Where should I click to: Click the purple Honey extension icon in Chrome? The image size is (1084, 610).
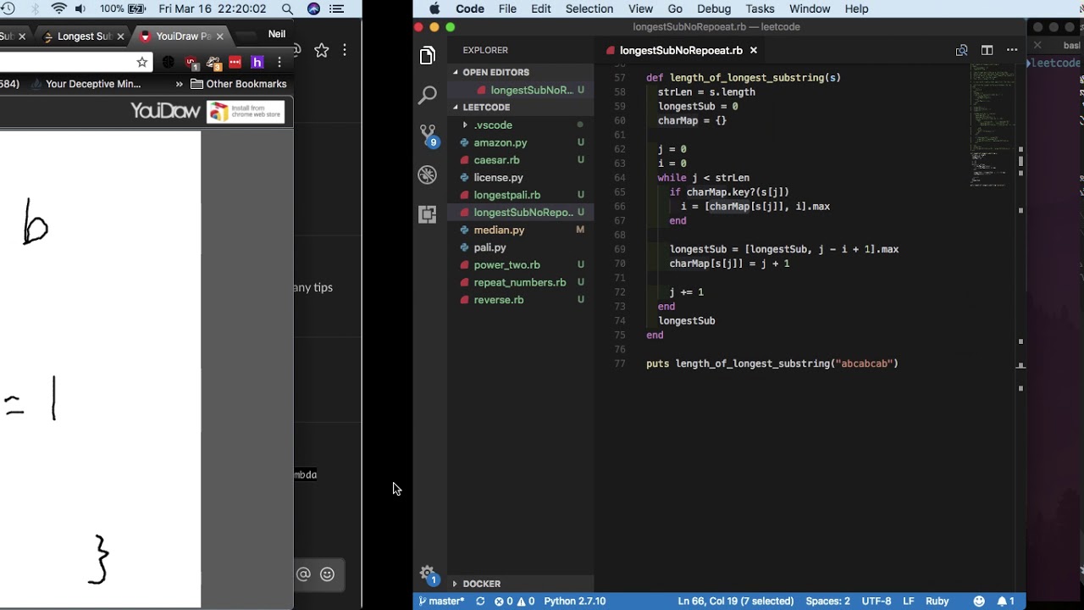coord(257,62)
